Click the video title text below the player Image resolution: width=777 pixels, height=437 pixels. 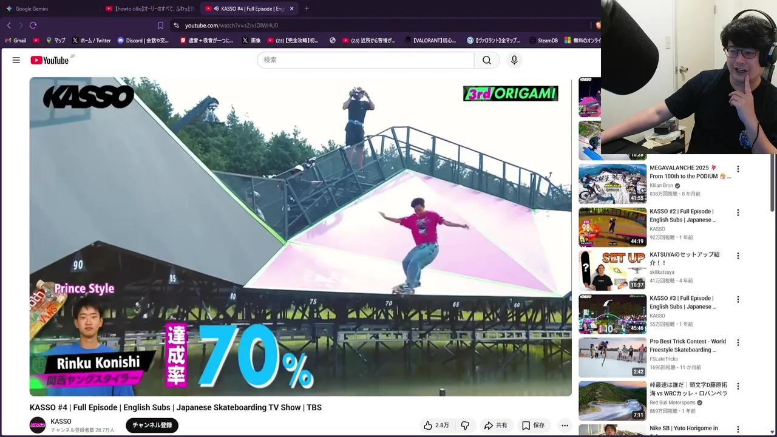point(175,408)
